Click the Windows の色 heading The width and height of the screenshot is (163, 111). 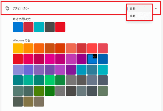pos(21,40)
